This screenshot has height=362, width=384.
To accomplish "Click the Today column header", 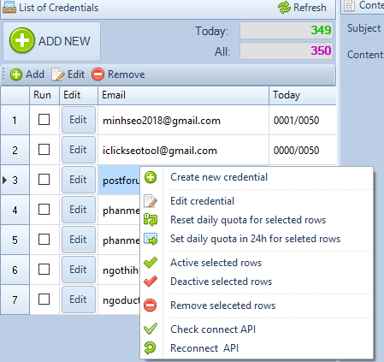I will pos(303,95).
